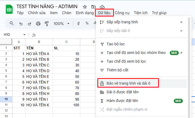
Task: Select Tạo chế độ xem bộ lọc
Action: (x=142, y=61)
